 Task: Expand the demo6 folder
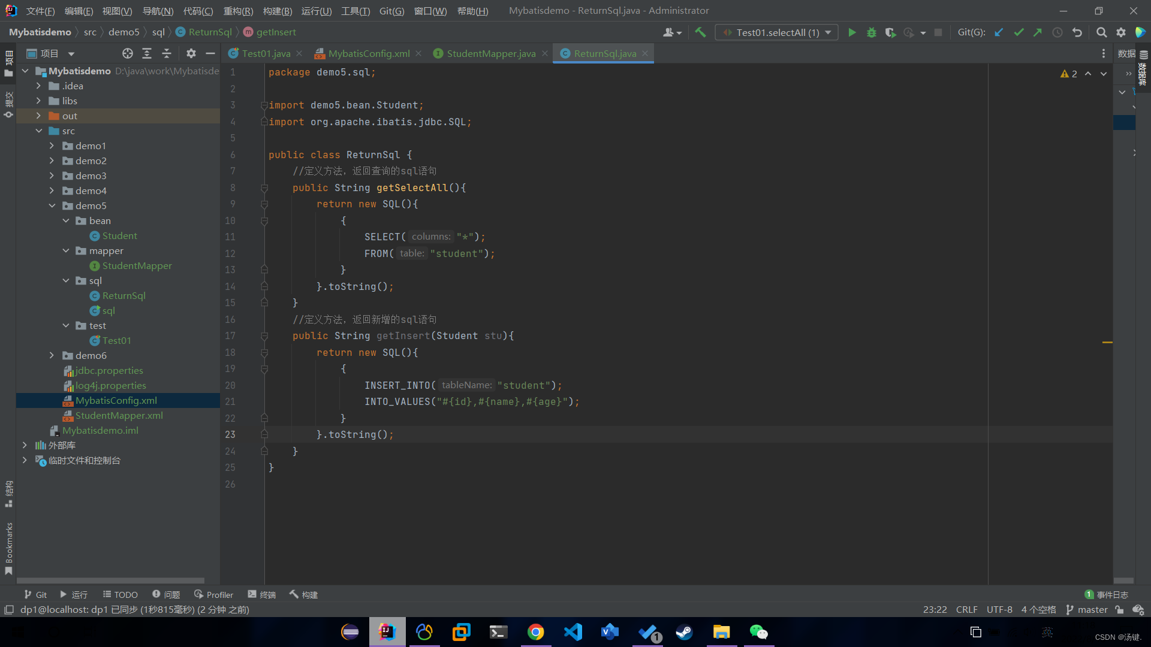click(x=52, y=355)
